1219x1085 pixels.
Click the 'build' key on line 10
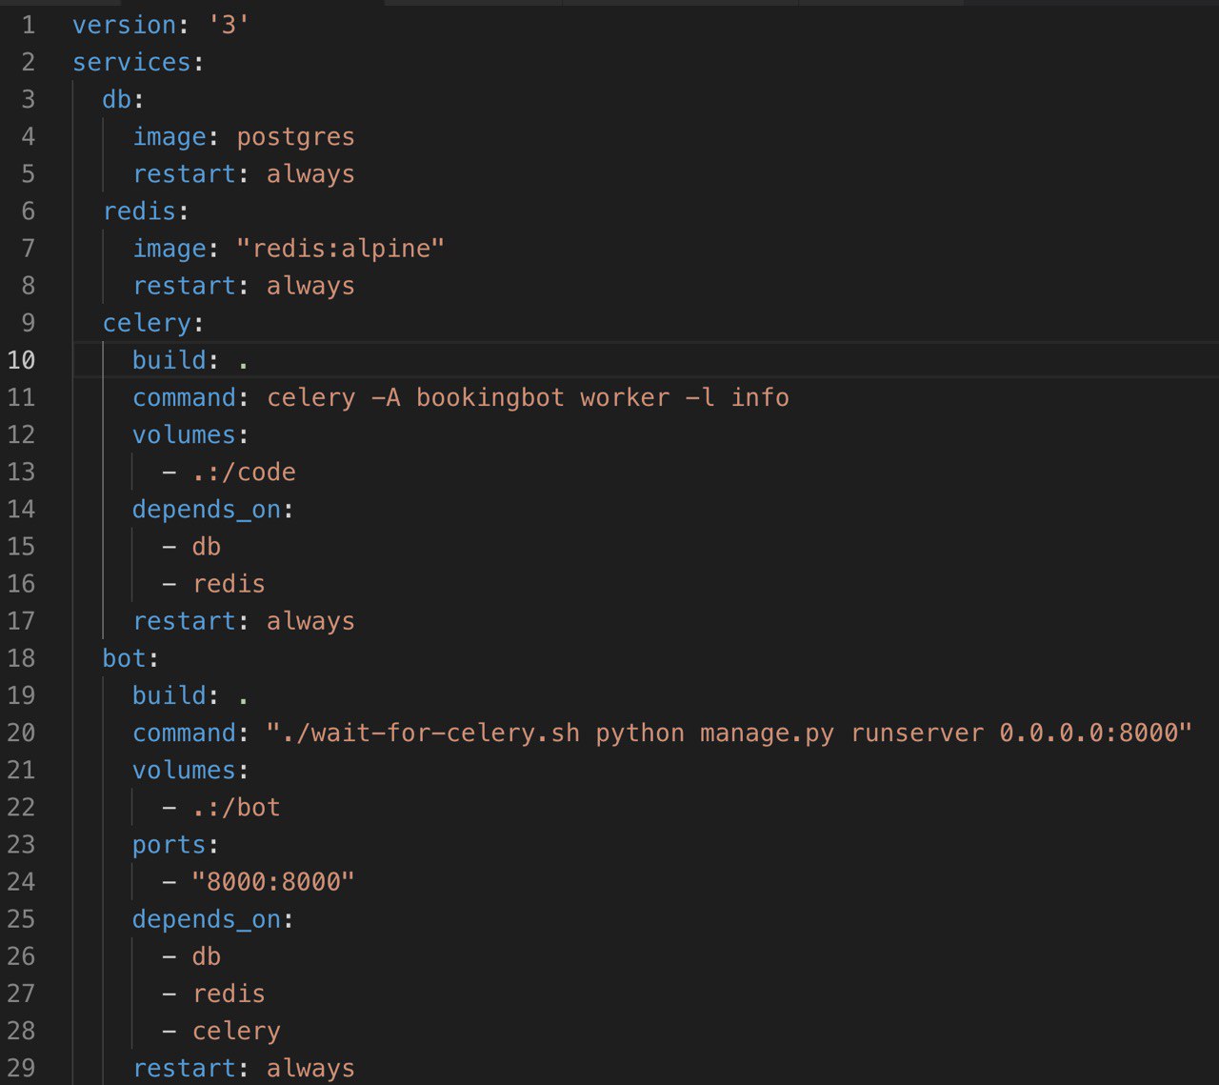click(x=169, y=360)
